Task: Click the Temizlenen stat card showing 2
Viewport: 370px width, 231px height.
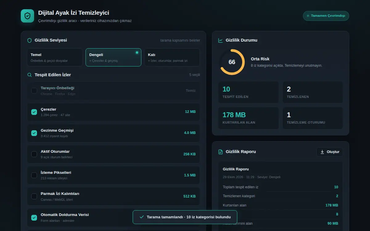Action: (x=313, y=92)
